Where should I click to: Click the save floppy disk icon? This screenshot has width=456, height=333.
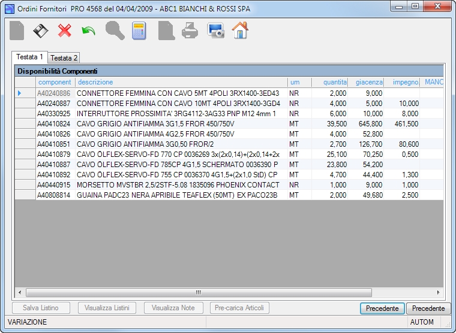pos(41,31)
